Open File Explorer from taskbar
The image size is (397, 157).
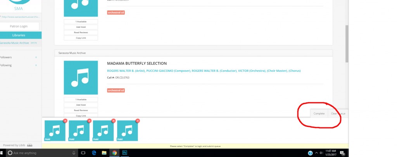coord(104,153)
